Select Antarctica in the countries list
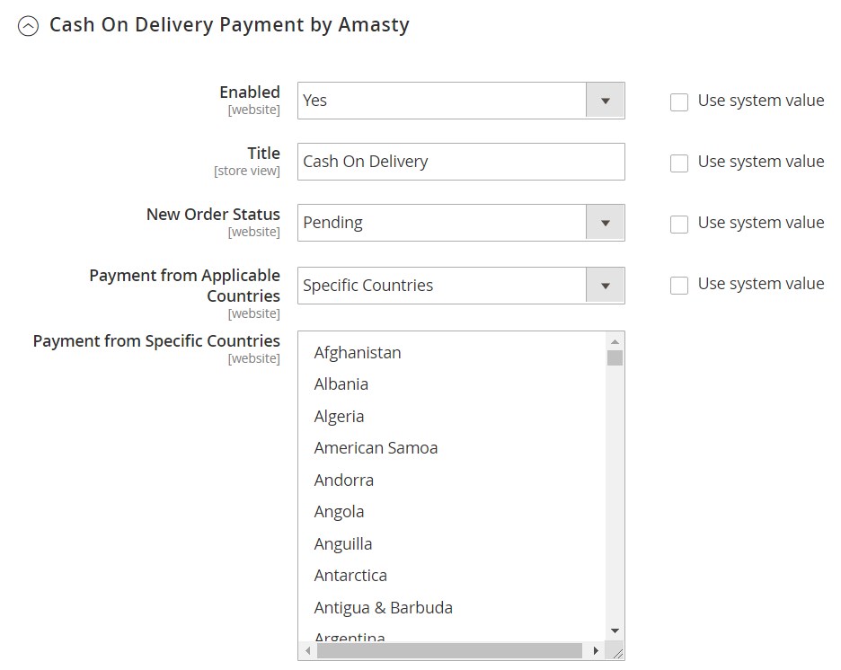The width and height of the screenshot is (841, 670). click(350, 576)
